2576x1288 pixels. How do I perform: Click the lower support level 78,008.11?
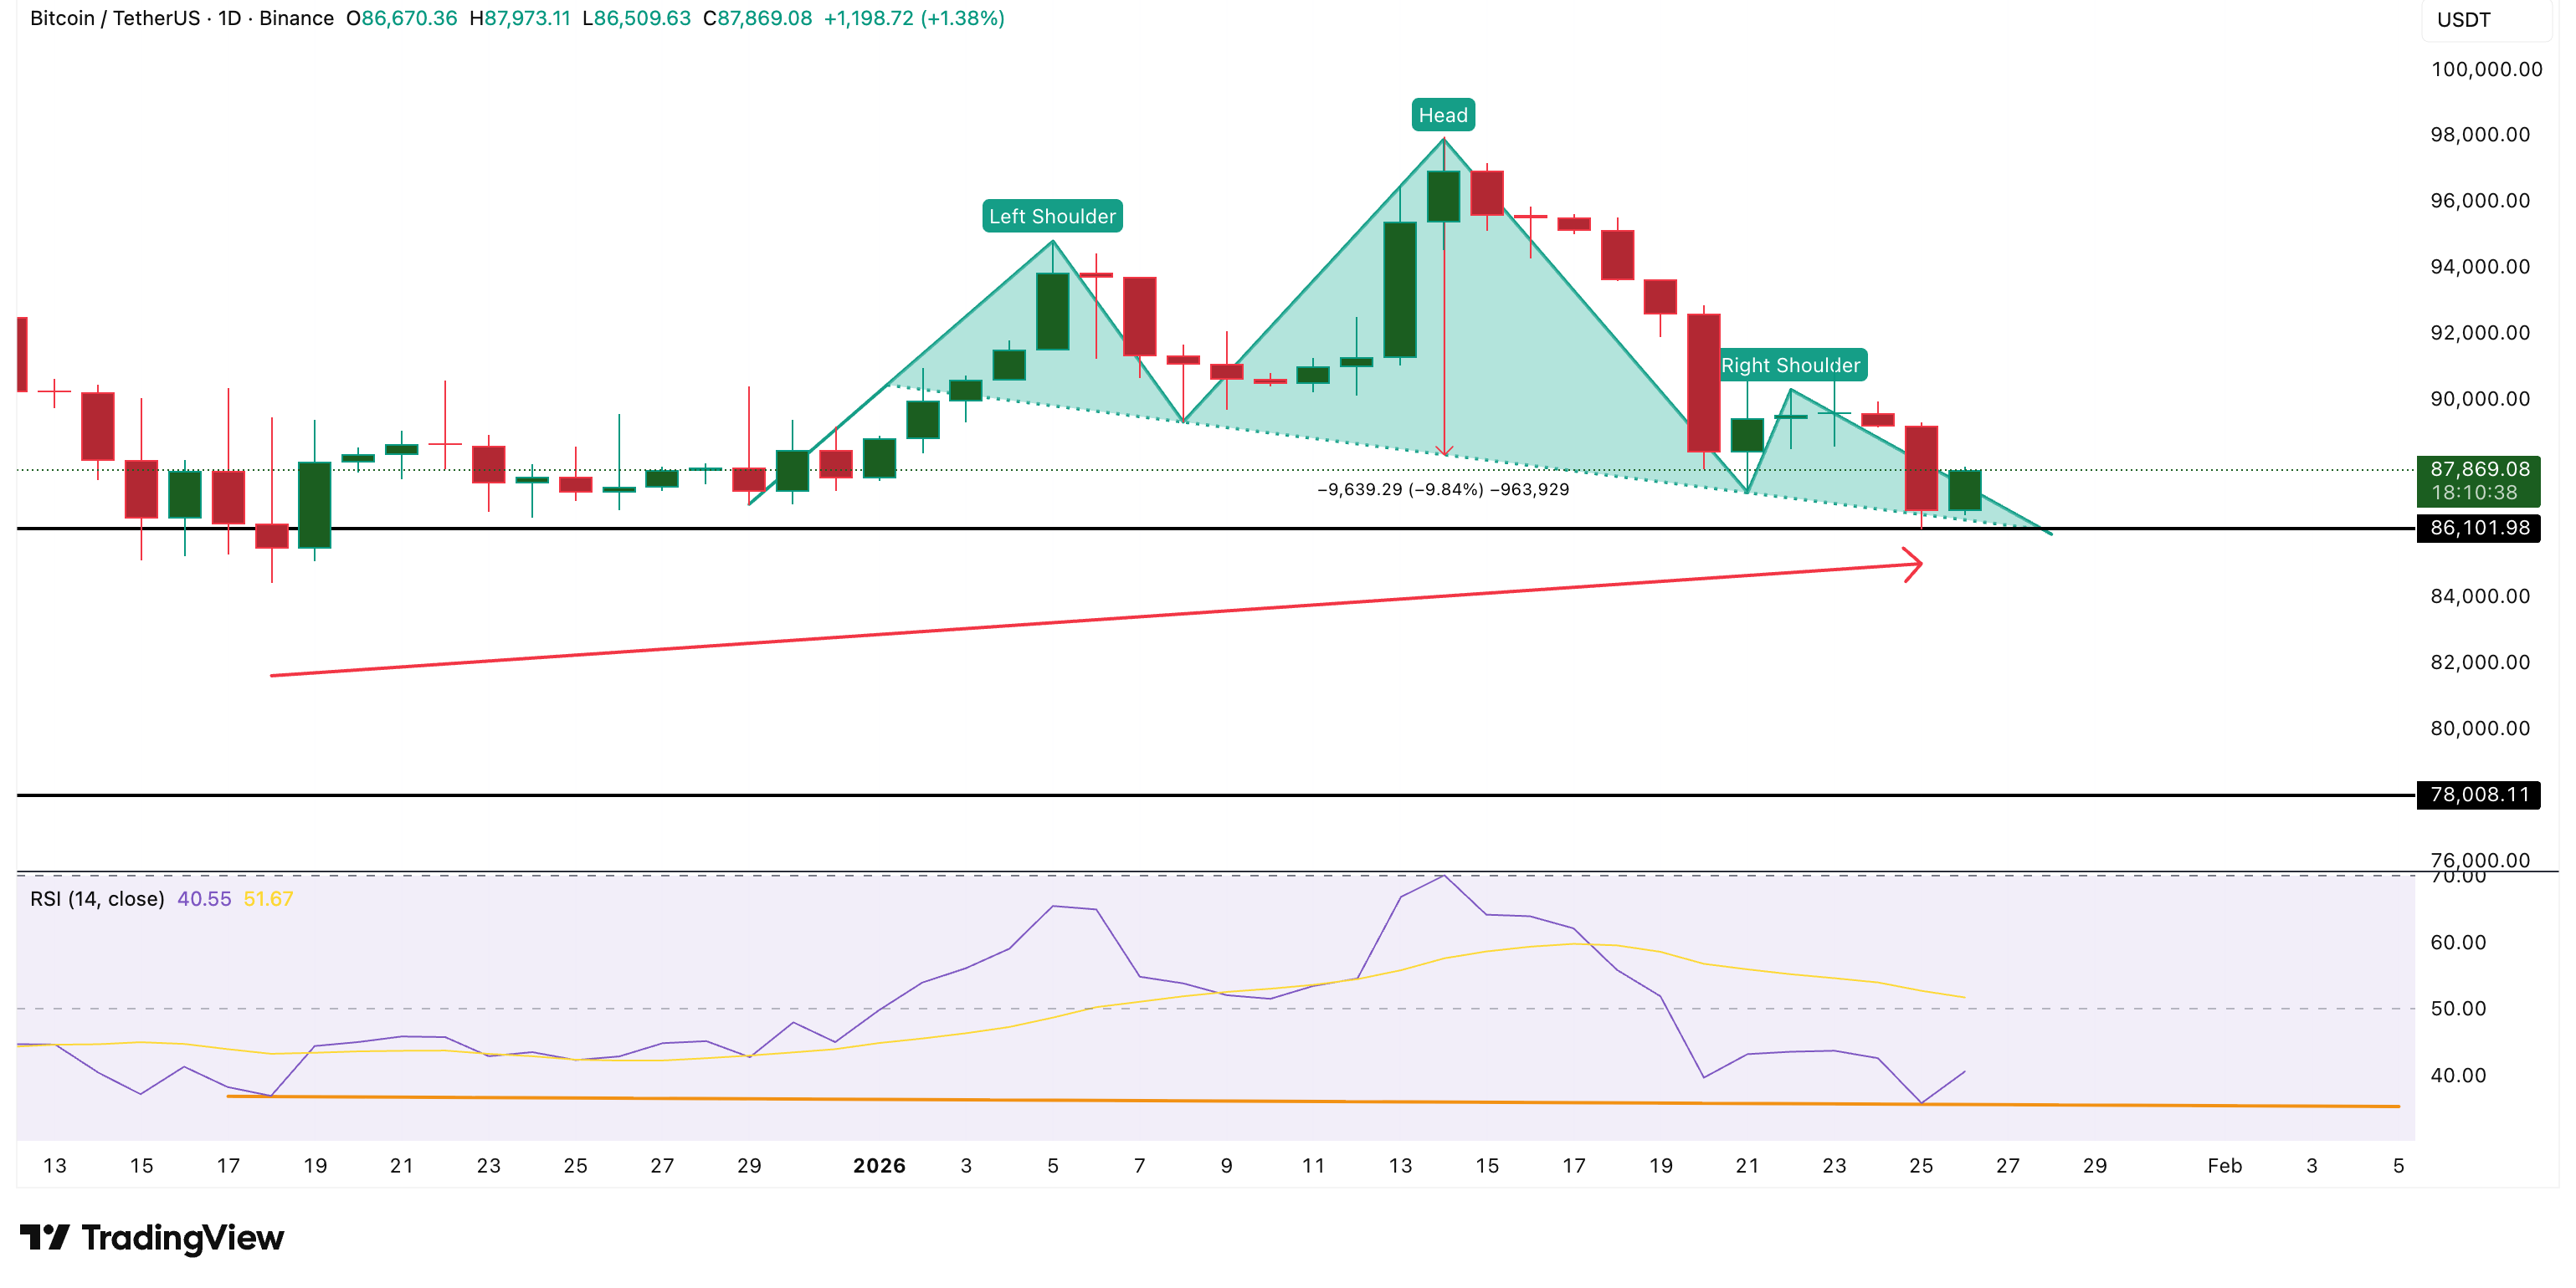click(x=2478, y=795)
